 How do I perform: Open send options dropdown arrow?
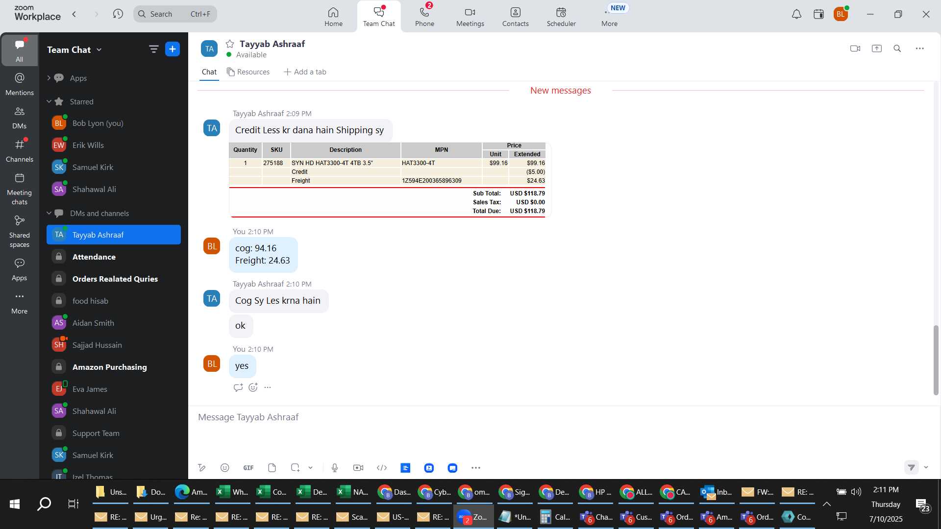(x=926, y=467)
